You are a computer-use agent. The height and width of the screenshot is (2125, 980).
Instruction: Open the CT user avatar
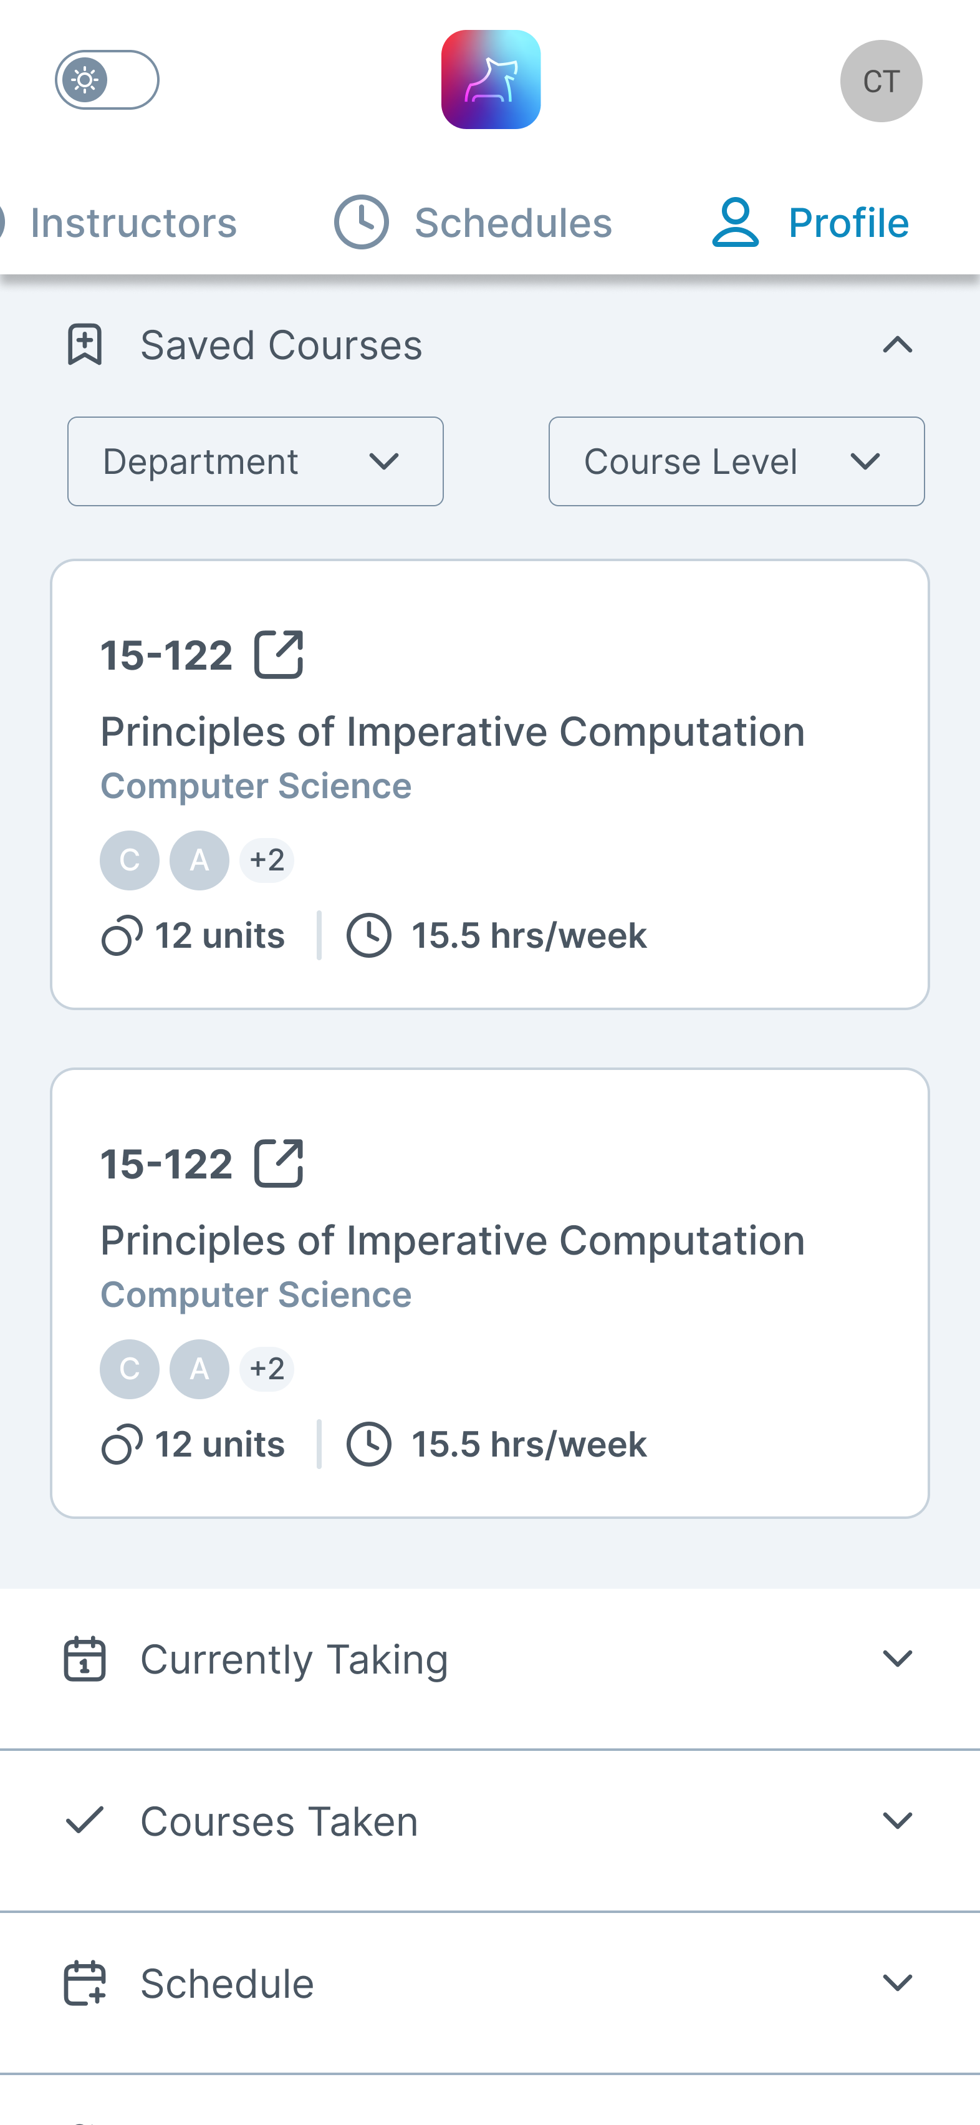coord(880,81)
